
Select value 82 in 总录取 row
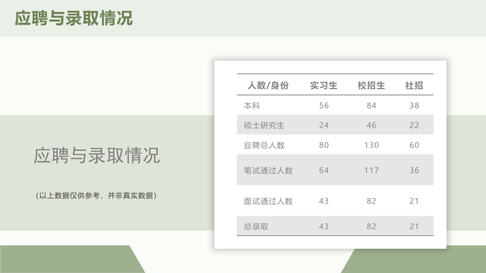coord(371,226)
